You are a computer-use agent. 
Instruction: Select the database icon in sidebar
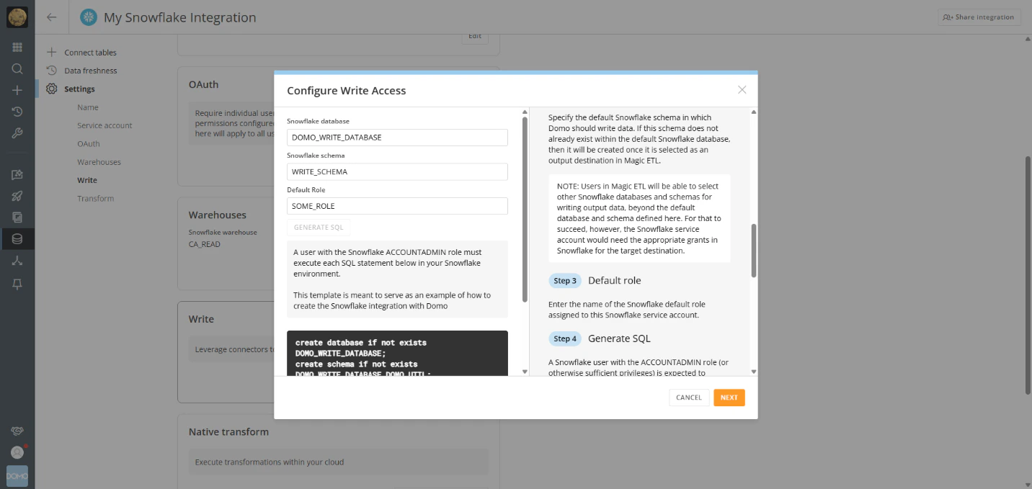tap(17, 239)
